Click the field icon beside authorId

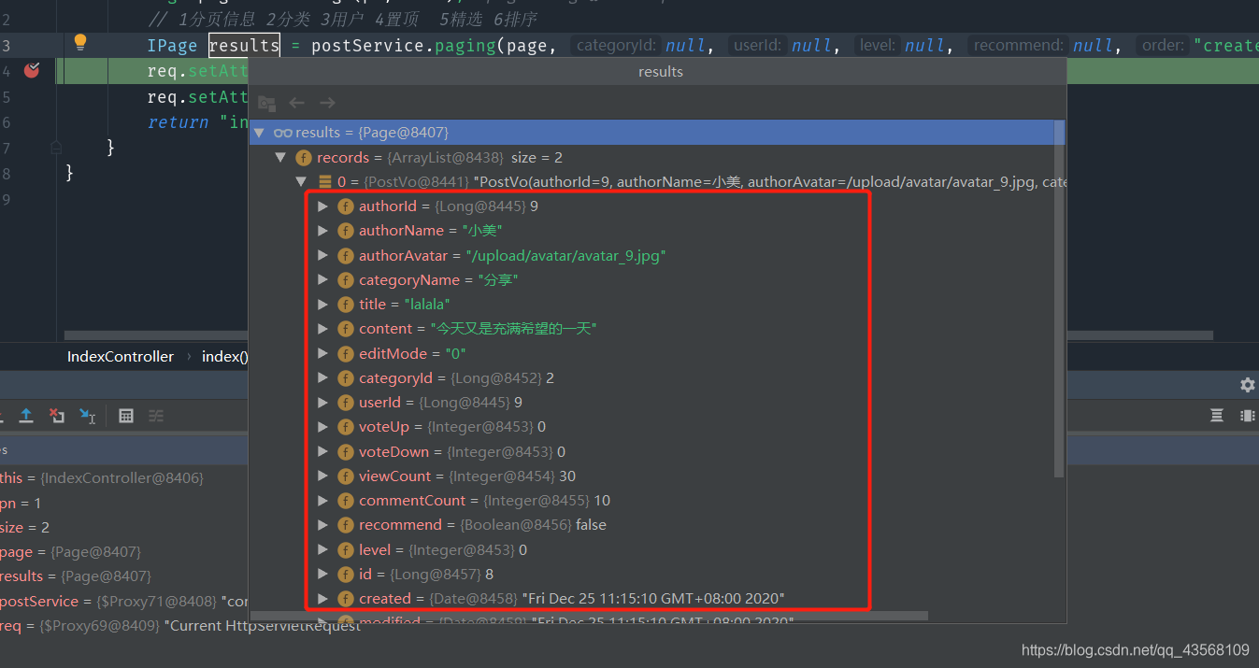[345, 206]
